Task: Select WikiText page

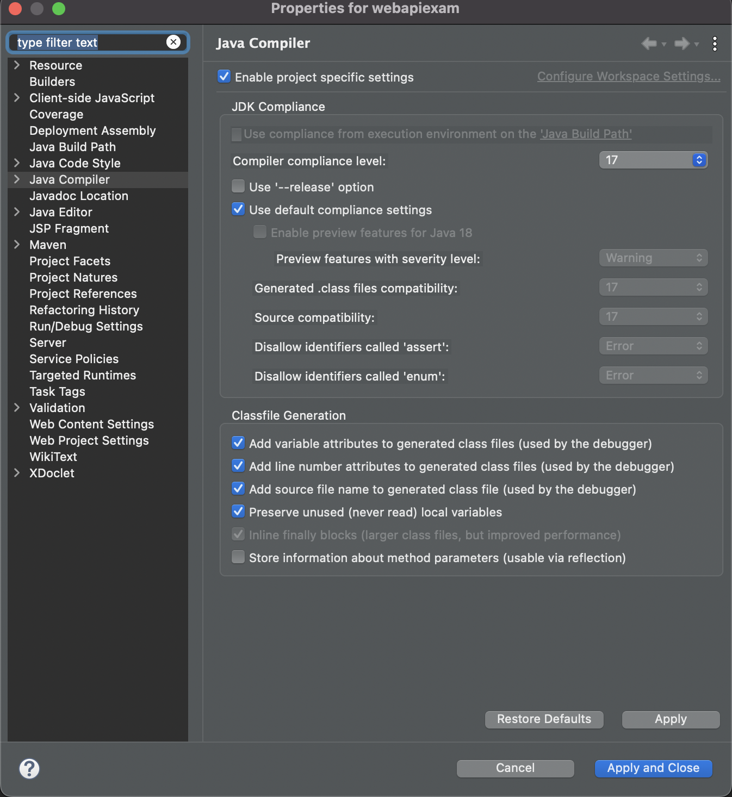Action: 53,457
